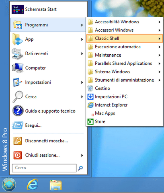
Task: Click the Computer monitor icon
Action: coord(18,68)
